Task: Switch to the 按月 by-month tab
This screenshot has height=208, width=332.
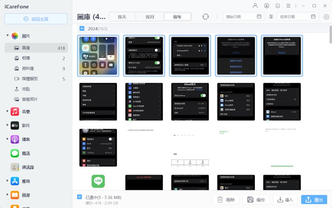Action: pos(150,17)
